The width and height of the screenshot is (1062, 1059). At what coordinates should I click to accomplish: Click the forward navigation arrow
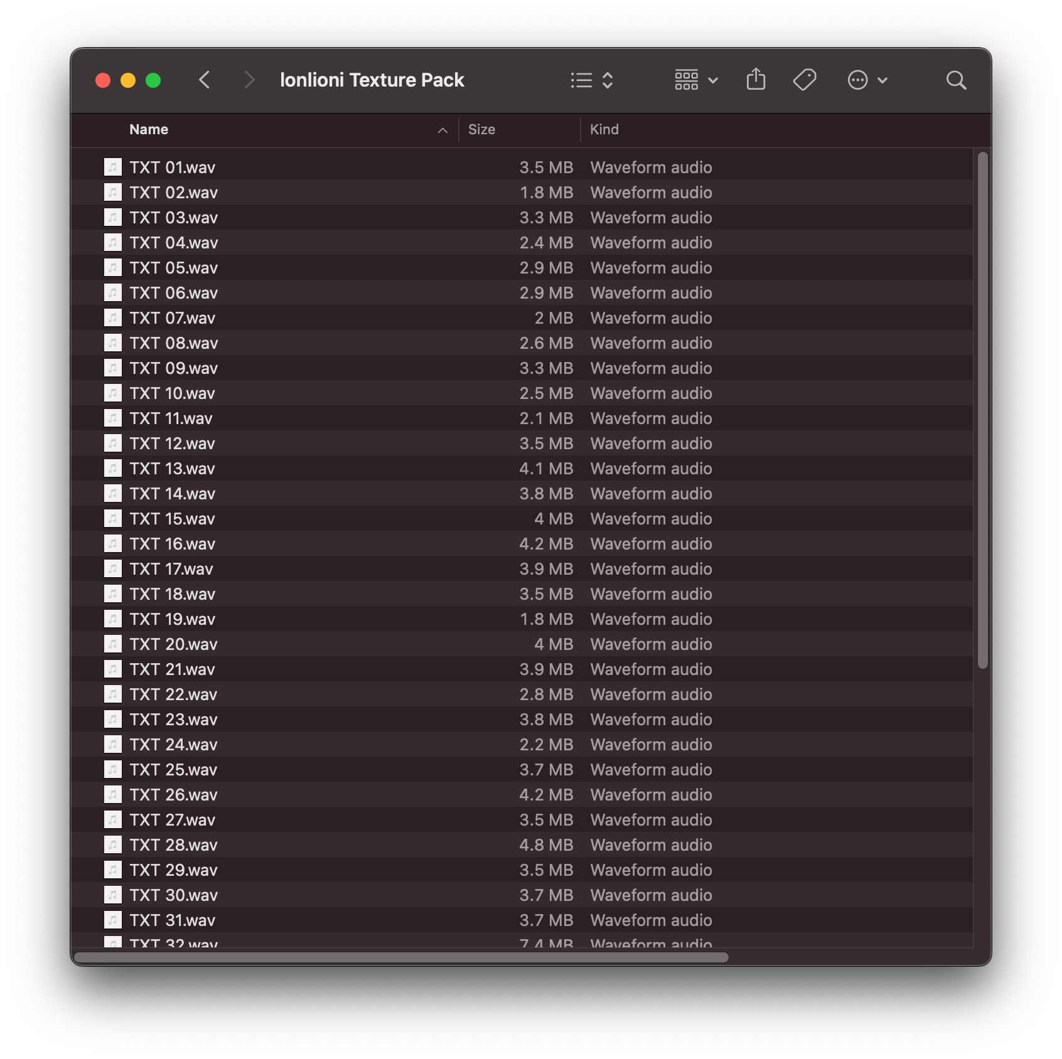[x=249, y=80]
